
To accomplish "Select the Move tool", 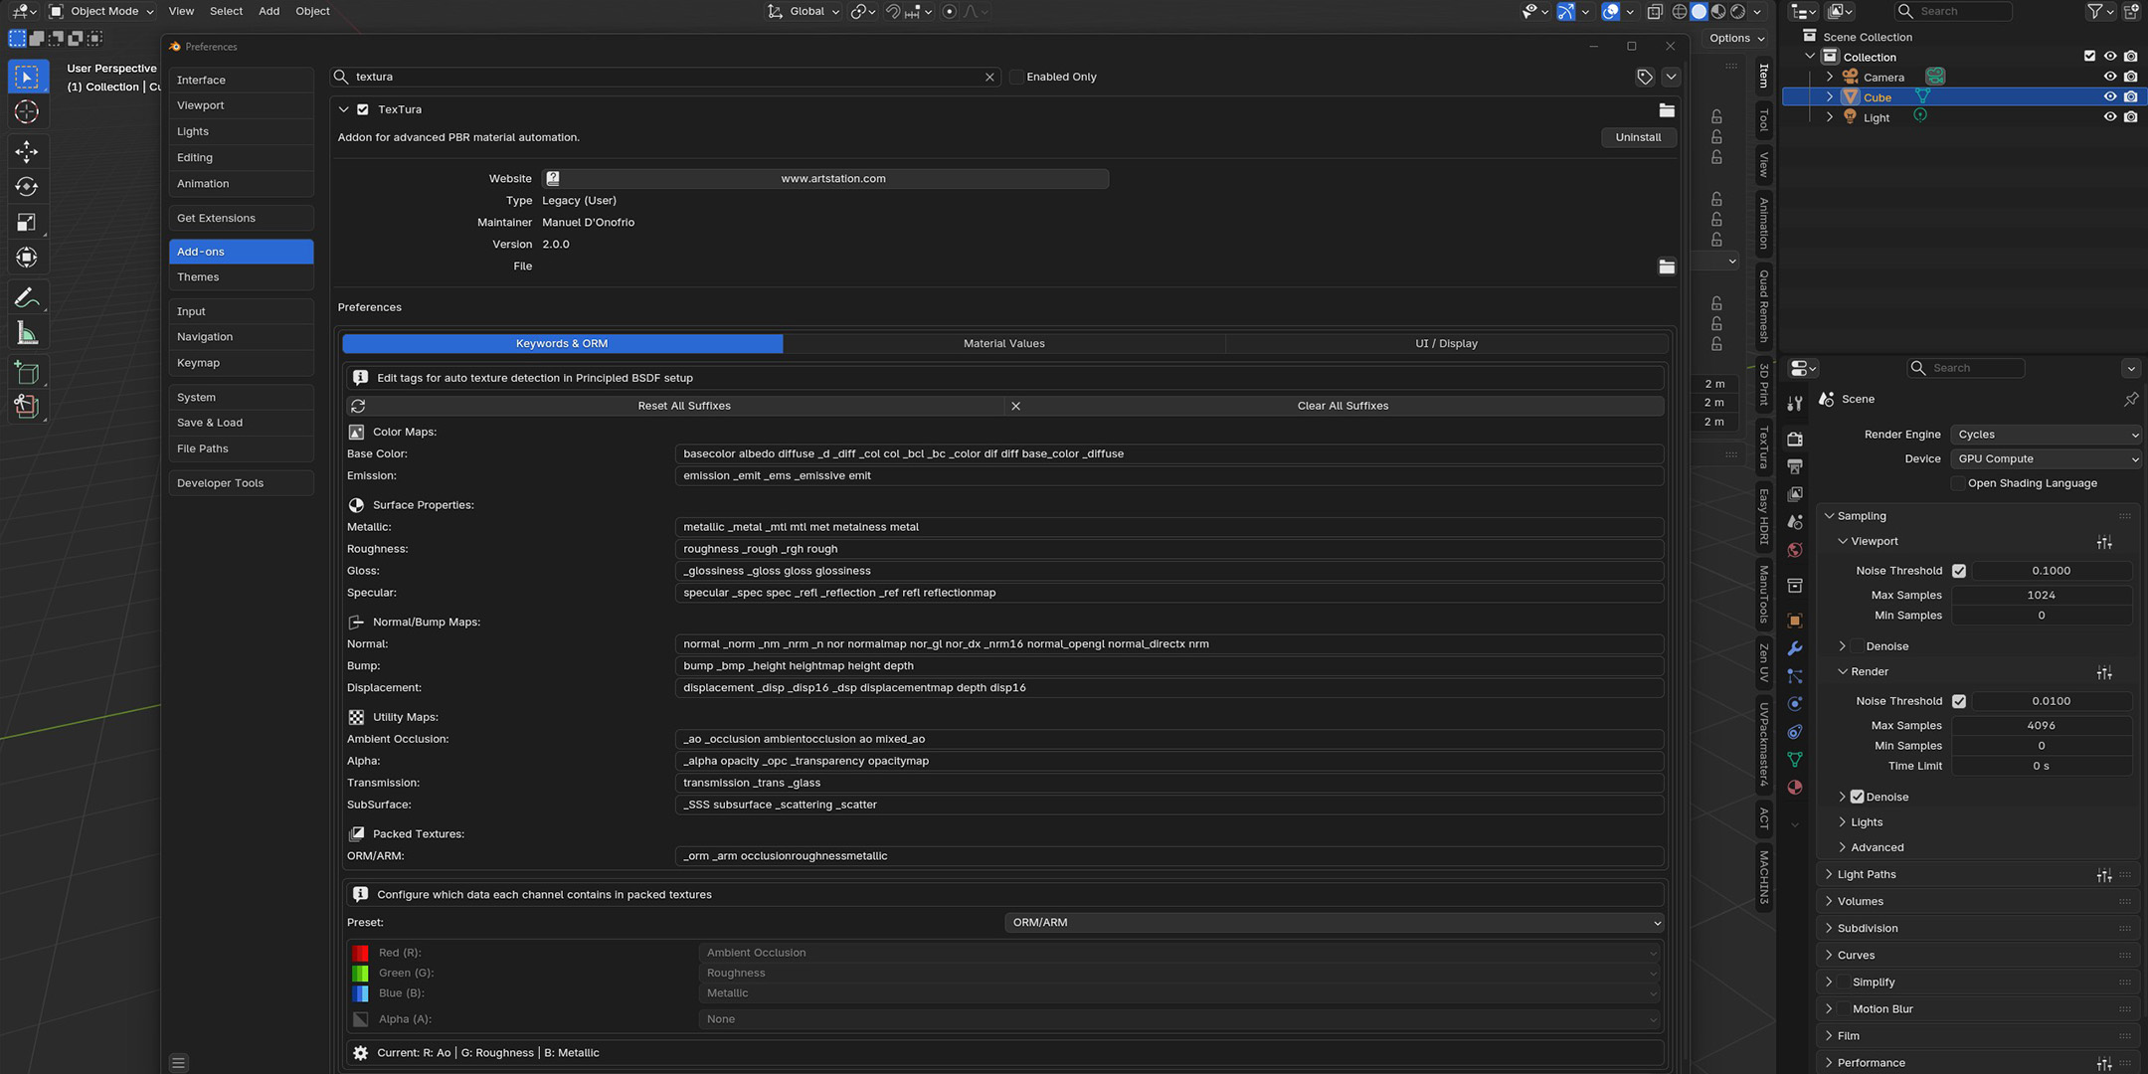I will pos(27,151).
